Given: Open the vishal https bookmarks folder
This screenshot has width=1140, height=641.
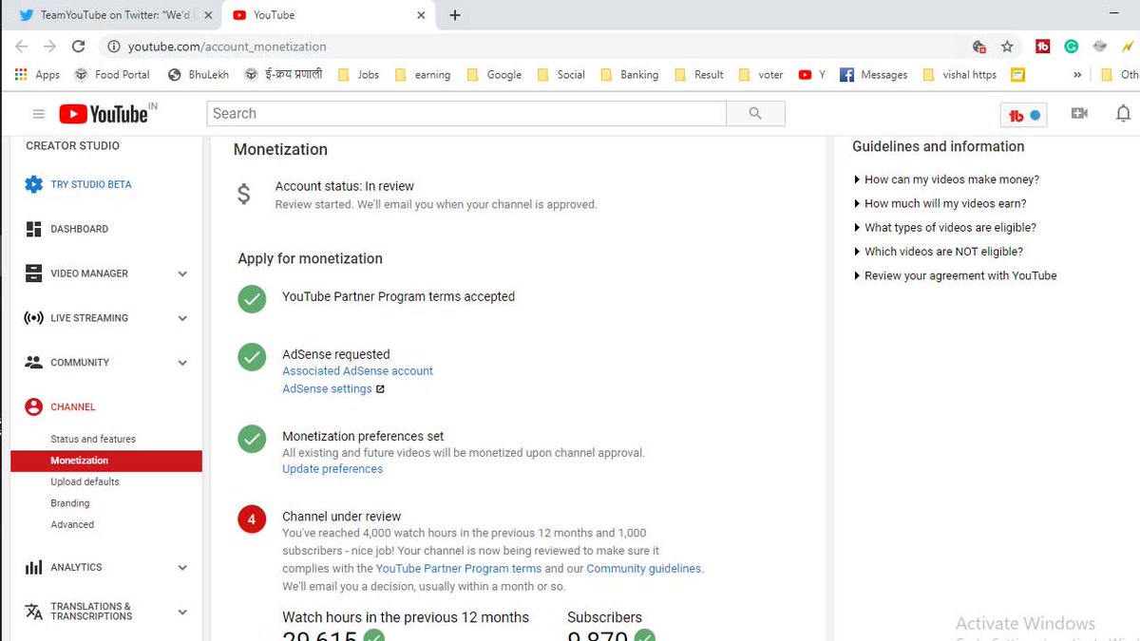Looking at the screenshot, I should point(959,74).
